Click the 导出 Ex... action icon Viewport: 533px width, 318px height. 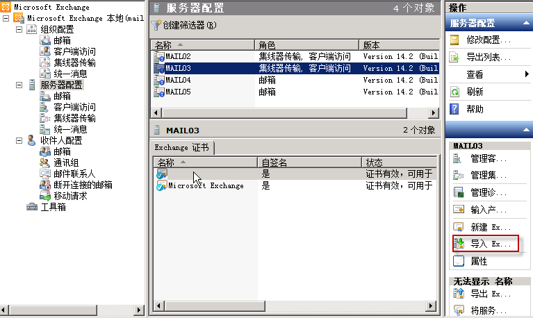[x=459, y=293]
